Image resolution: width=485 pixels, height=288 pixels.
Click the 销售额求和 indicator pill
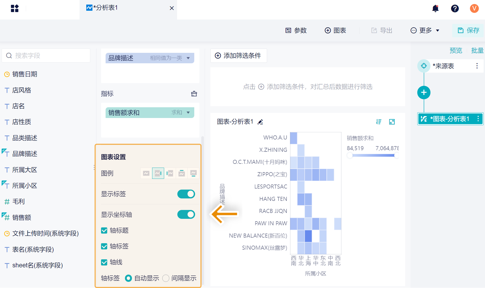150,113
